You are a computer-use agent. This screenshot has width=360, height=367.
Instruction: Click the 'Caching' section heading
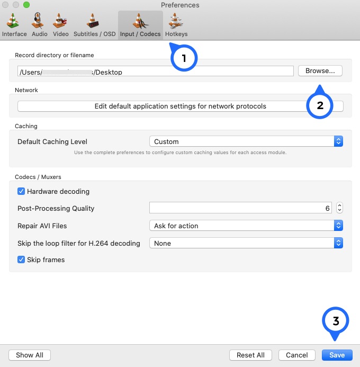click(26, 126)
